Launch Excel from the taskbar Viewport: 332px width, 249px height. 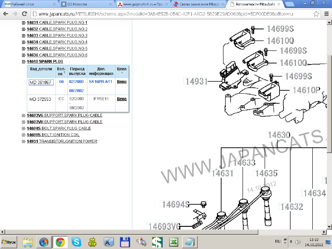[174, 242]
